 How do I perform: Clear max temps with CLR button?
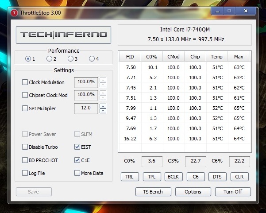click(239, 177)
